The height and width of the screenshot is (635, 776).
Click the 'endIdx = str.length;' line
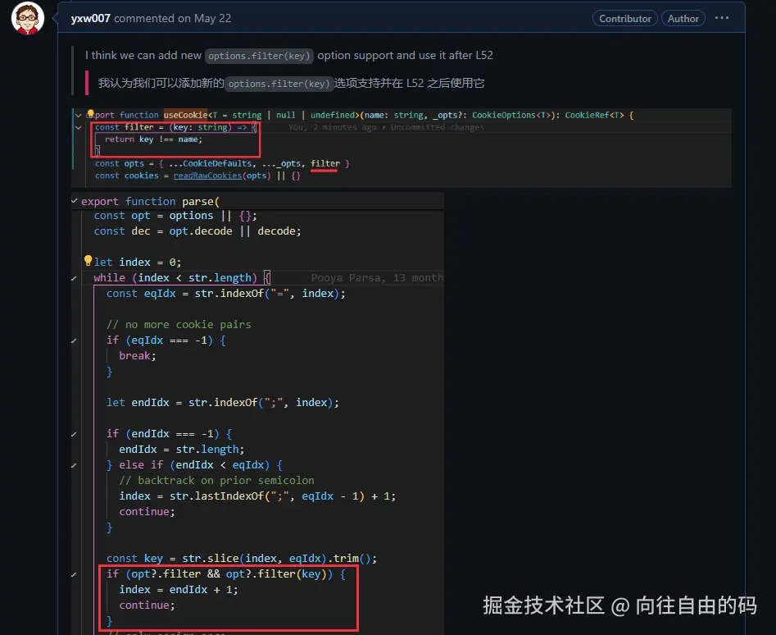coord(182,450)
